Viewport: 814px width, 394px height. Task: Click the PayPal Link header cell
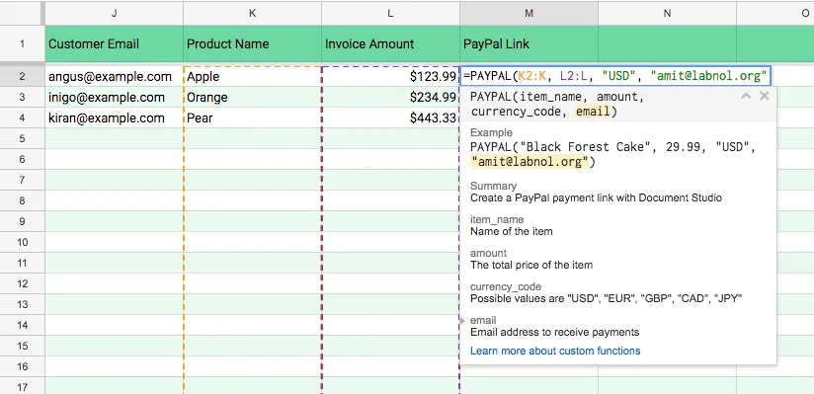pyautogui.click(x=529, y=43)
